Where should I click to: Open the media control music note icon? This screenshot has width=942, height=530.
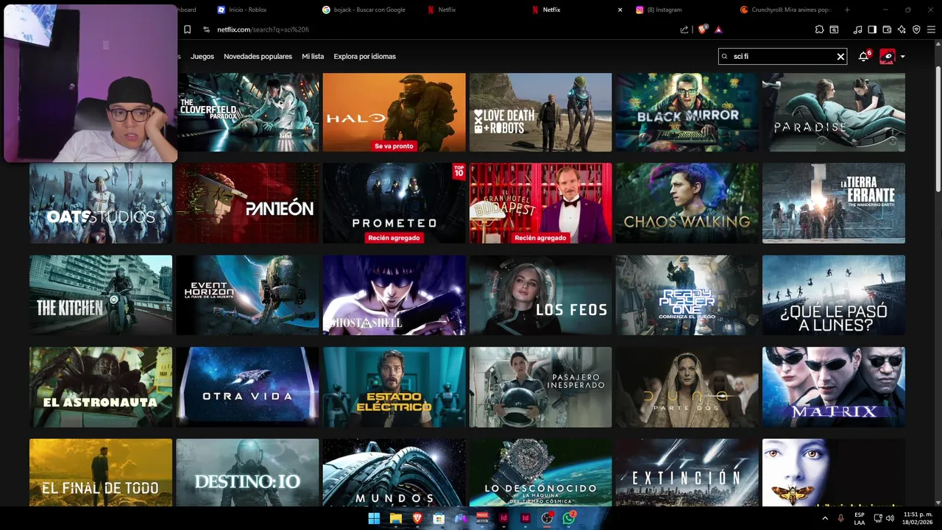pyautogui.click(x=857, y=29)
